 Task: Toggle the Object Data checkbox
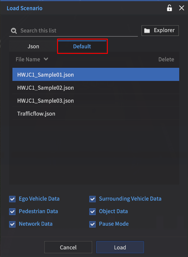coord(93,211)
